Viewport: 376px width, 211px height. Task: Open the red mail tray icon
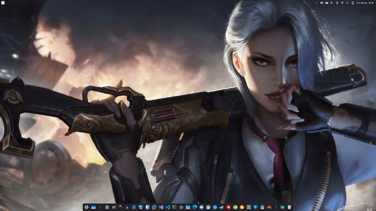pos(321,3)
